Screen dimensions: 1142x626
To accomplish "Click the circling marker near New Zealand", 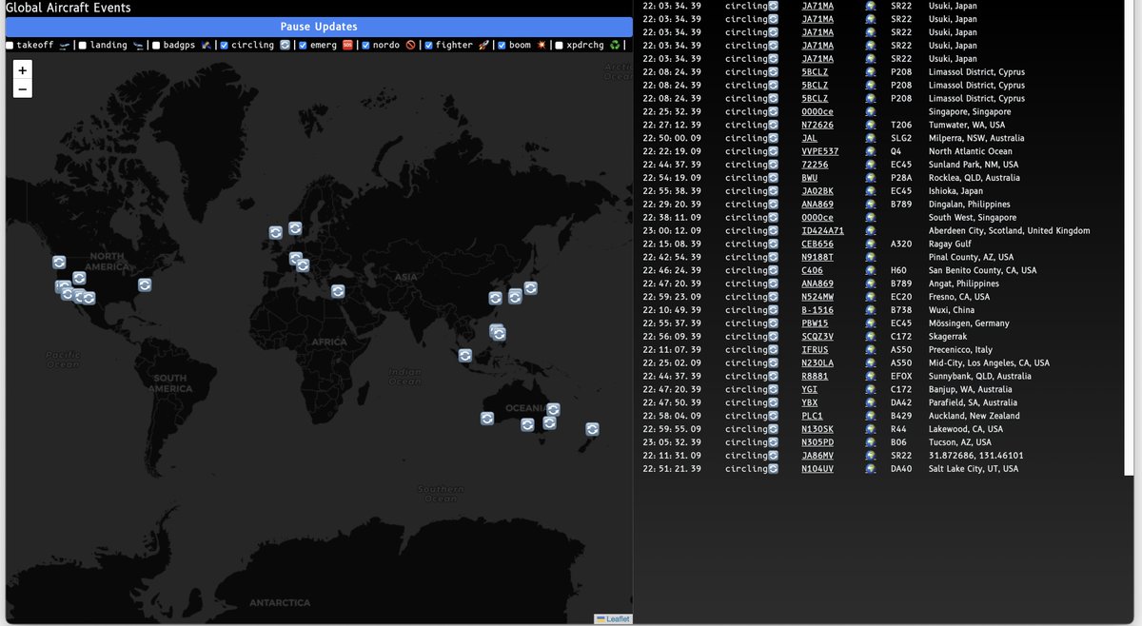I will 592,429.
